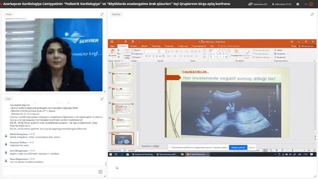Click the Cut scissors icon

118,50
